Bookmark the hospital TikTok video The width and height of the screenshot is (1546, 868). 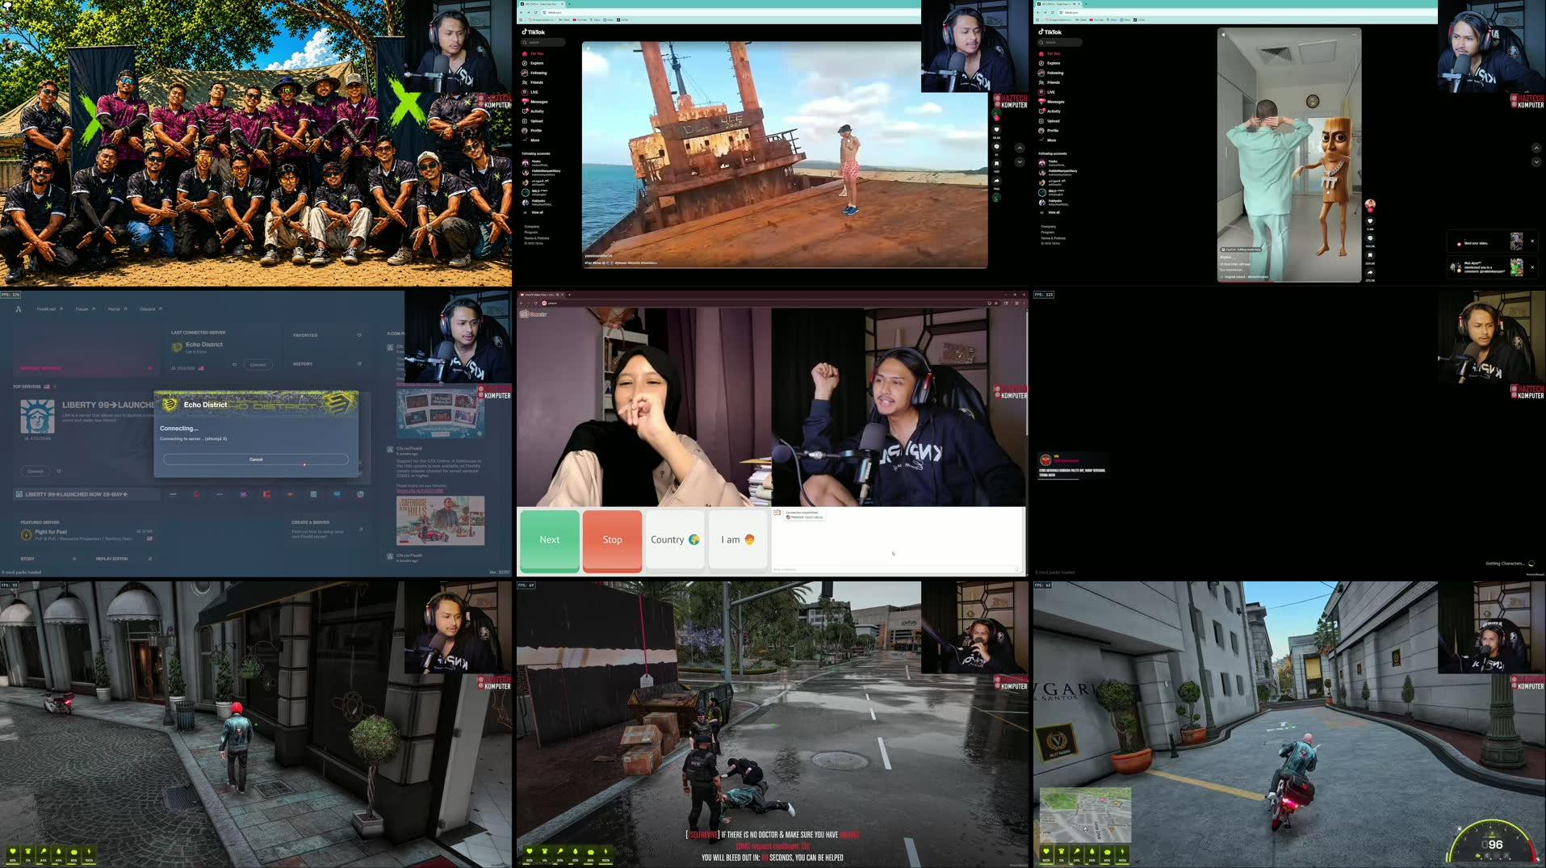click(x=1370, y=255)
